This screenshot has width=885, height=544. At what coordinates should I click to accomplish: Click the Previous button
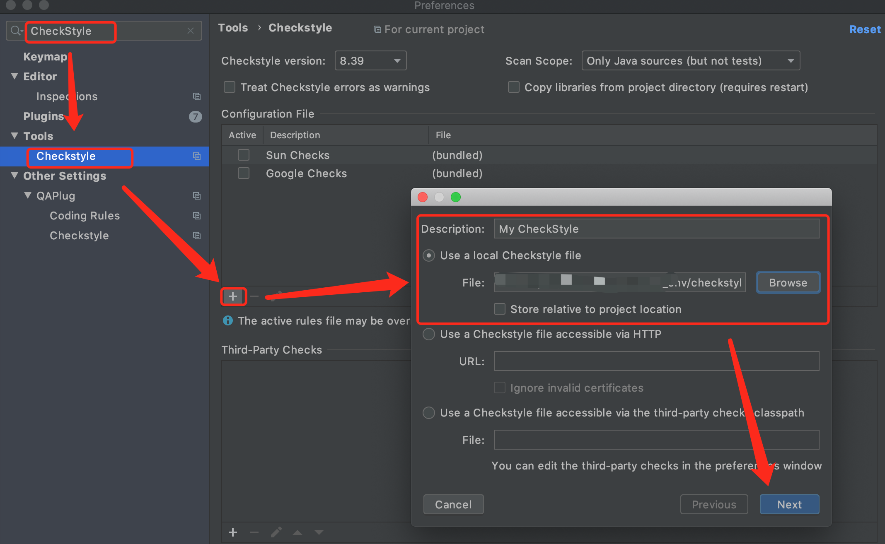point(714,505)
